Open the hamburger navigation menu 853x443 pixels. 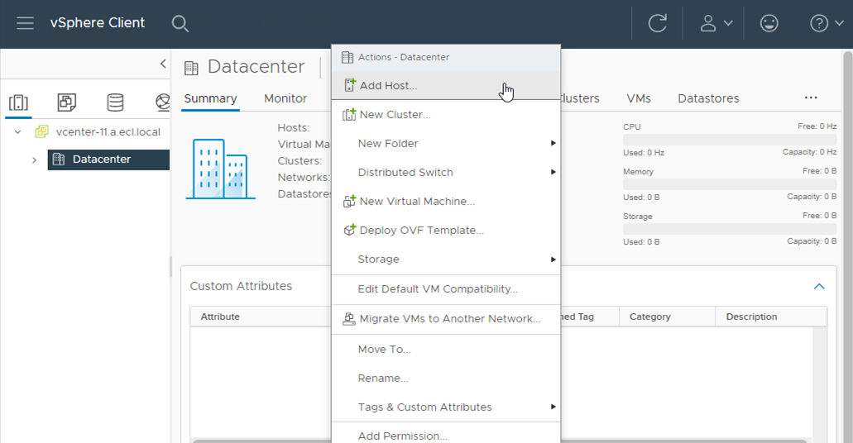pyautogui.click(x=25, y=23)
